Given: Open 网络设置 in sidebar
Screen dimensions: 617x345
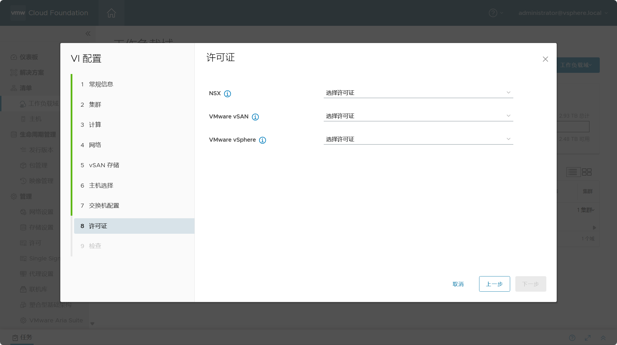Looking at the screenshot, I should tap(41, 212).
